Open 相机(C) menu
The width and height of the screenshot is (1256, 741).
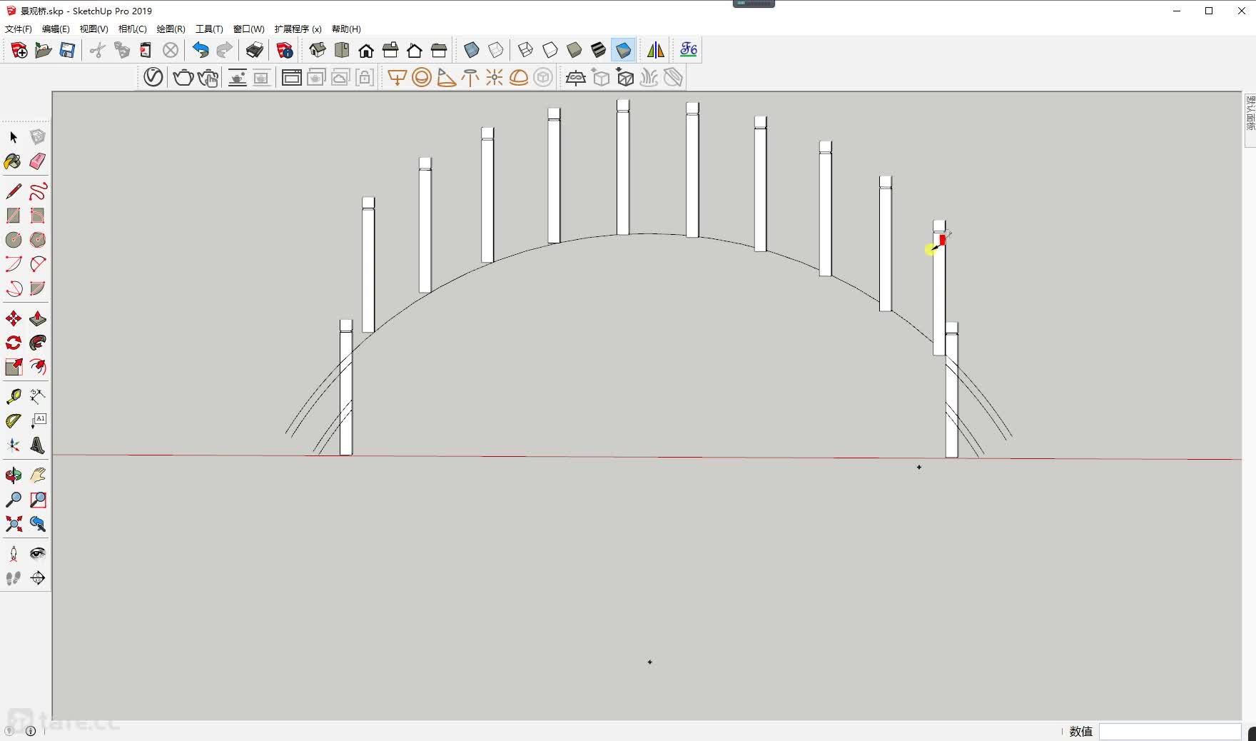132,29
